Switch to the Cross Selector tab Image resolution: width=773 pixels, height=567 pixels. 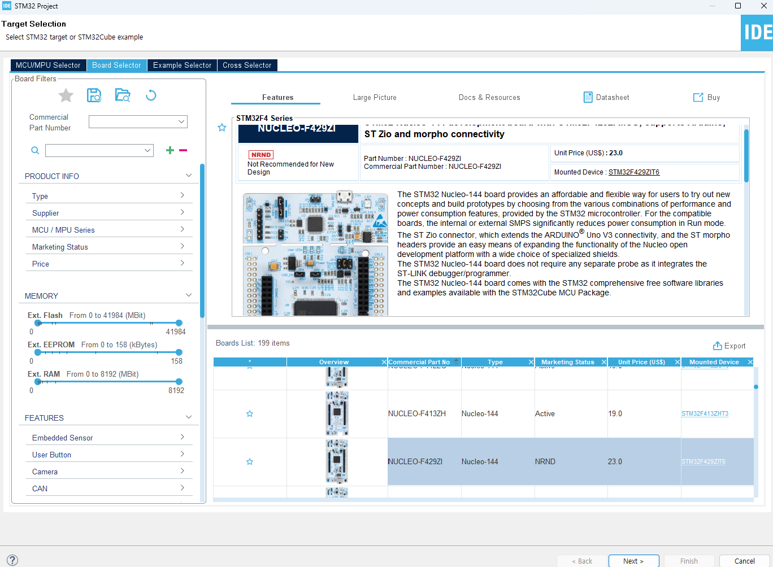(247, 66)
